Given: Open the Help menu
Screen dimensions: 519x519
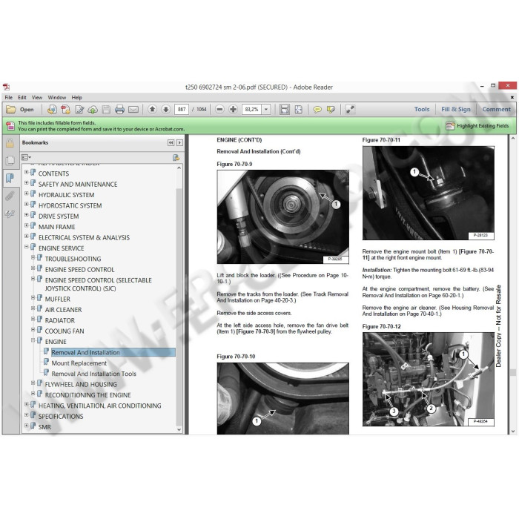Looking at the screenshot, I should click(77, 98).
